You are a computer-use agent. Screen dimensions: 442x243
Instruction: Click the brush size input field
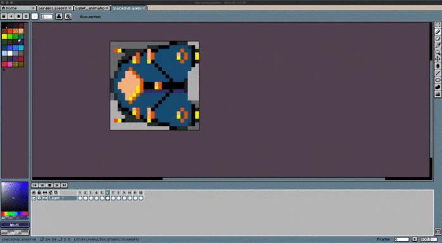click(x=47, y=16)
